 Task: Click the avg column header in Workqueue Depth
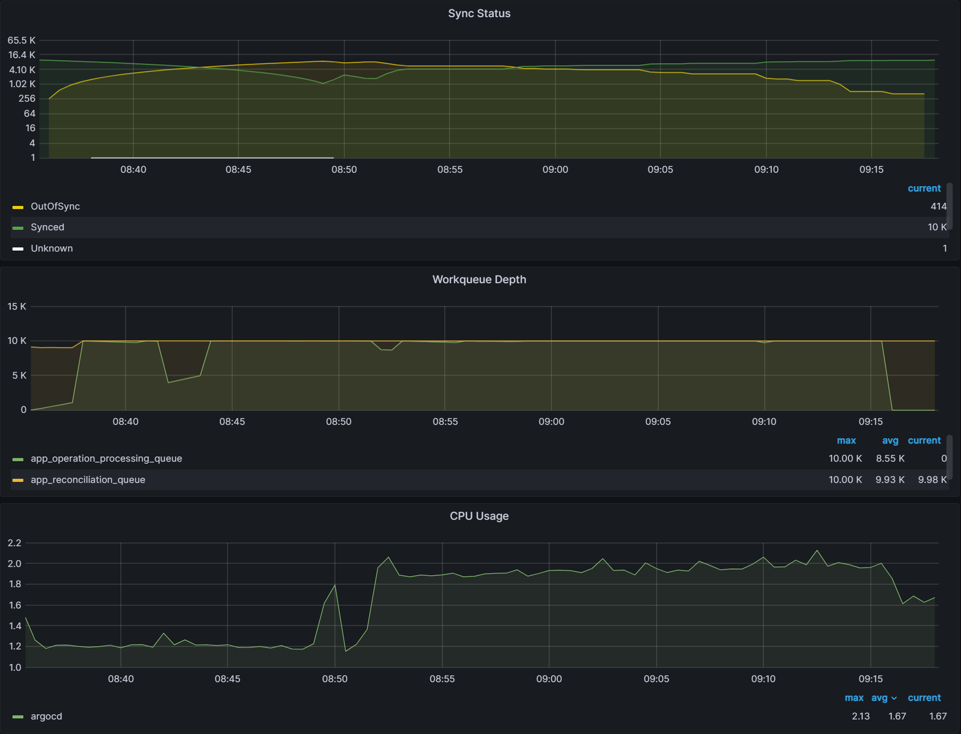[x=890, y=440]
